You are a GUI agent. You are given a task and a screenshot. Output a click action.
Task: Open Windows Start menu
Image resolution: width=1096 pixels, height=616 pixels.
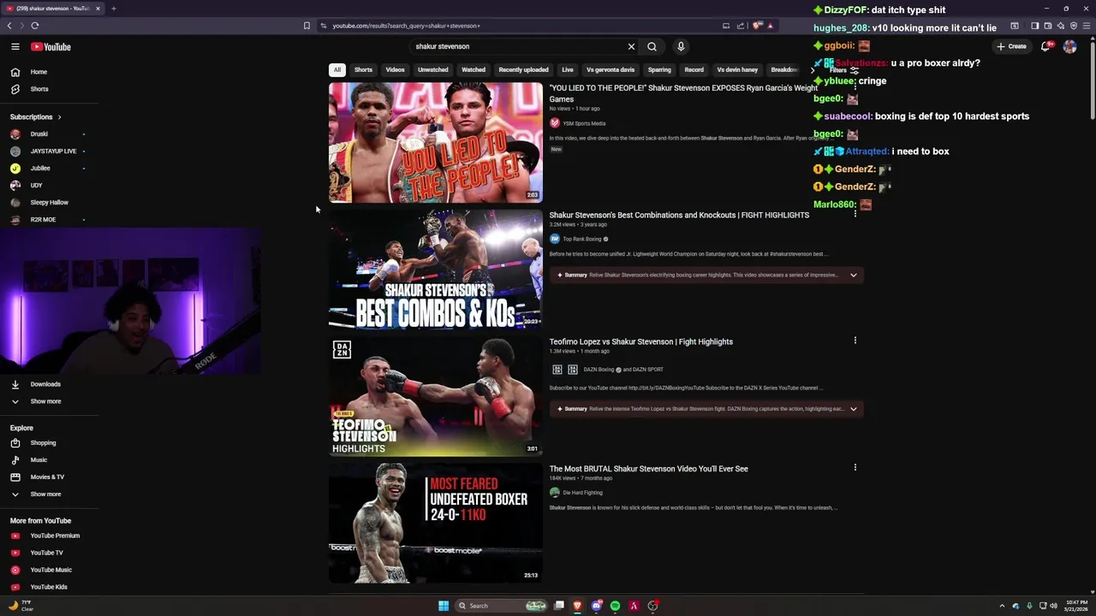coord(444,606)
